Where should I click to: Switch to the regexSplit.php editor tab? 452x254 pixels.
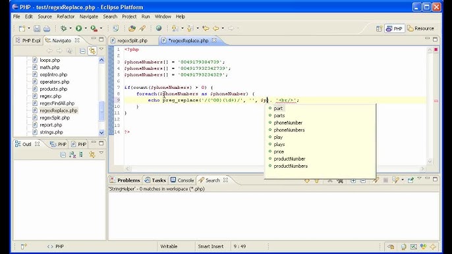pos(129,41)
